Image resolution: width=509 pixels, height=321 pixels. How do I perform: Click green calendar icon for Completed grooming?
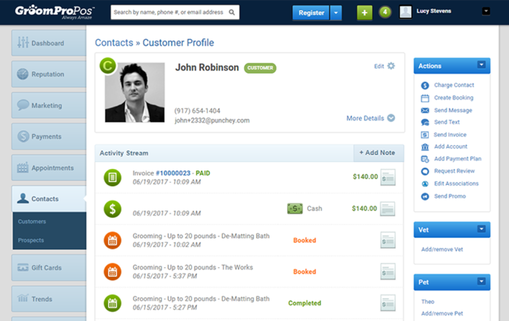pyautogui.click(x=112, y=303)
